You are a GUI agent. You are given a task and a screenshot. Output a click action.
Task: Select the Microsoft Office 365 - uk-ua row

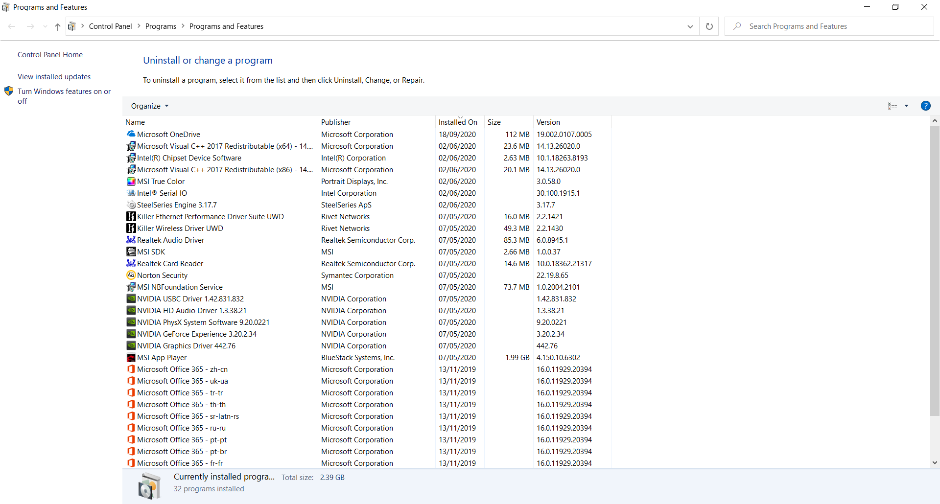coord(367,381)
